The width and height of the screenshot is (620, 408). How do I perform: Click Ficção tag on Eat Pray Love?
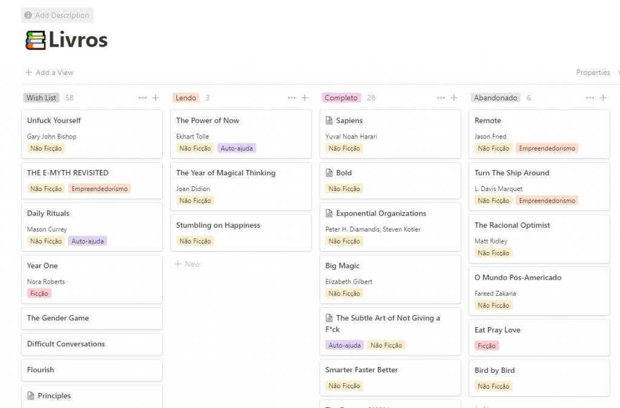[x=486, y=346]
